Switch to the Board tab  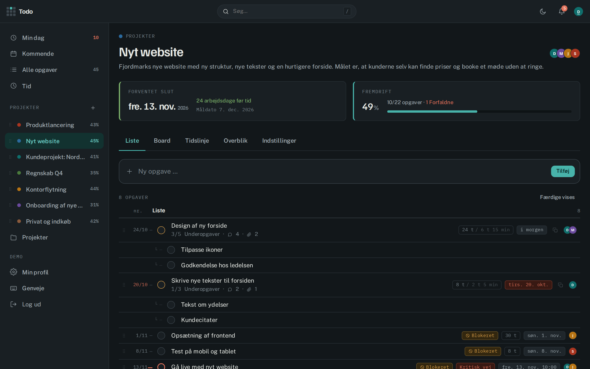point(162,140)
